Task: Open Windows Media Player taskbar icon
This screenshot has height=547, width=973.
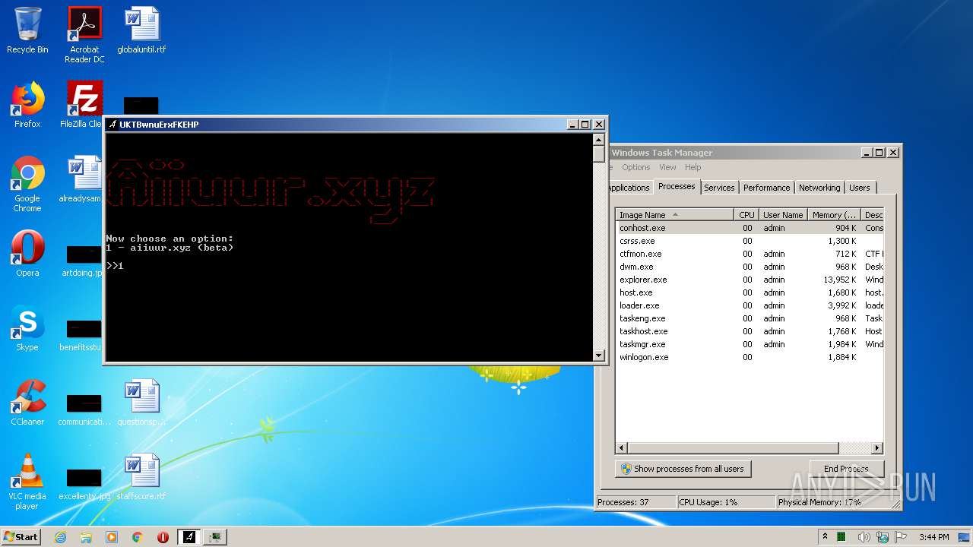Action: click(x=112, y=537)
